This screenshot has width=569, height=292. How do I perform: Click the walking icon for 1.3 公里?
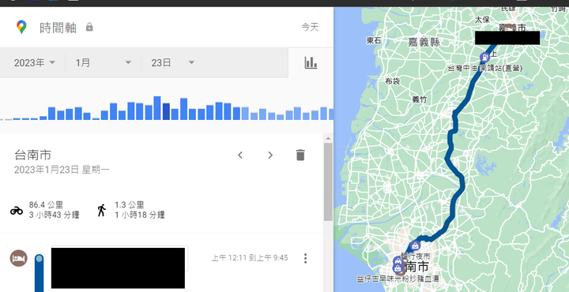pos(102,210)
